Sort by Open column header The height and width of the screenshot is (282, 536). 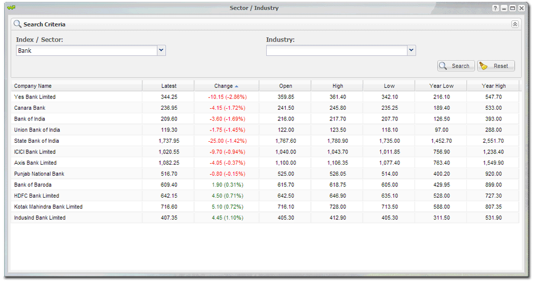(x=286, y=86)
